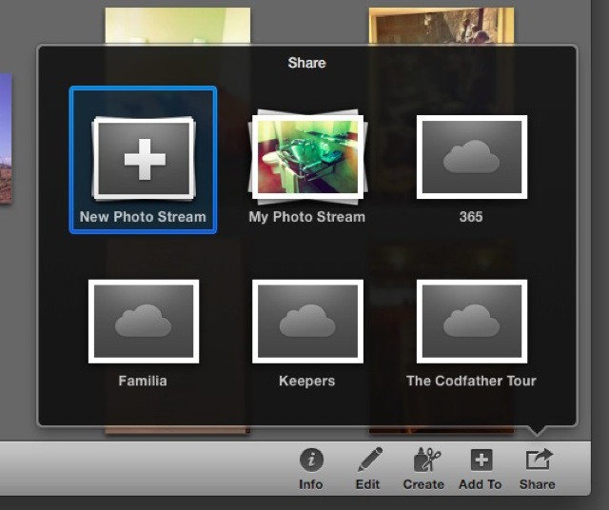The height and width of the screenshot is (510, 609).
Task: Open the Info panel button
Action: tap(311, 461)
